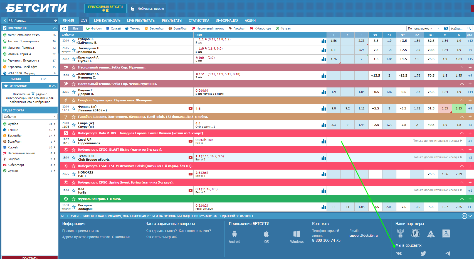
Task: Star the Team LDLC vs Club Brugge match
Action: [x=74, y=158]
